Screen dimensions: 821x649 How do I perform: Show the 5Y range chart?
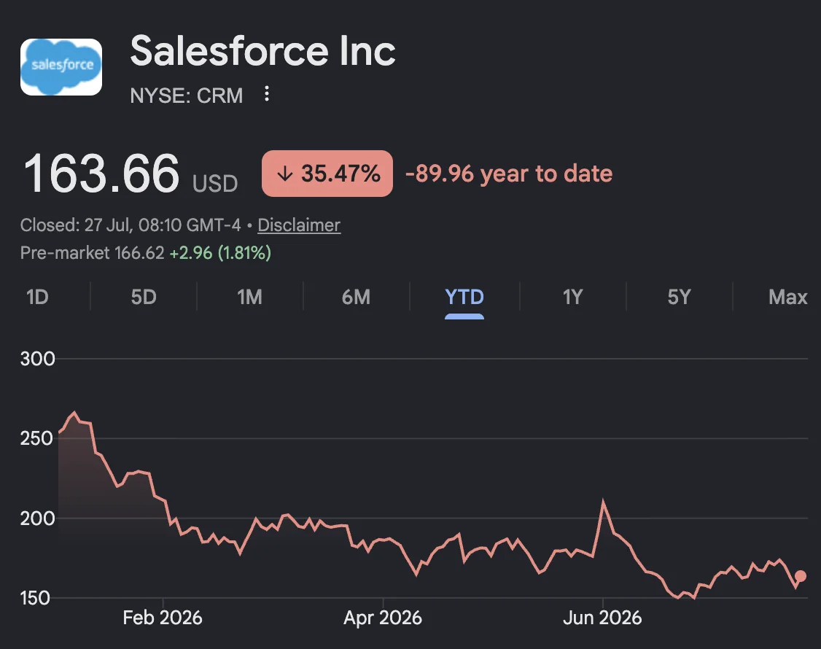(x=679, y=297)
